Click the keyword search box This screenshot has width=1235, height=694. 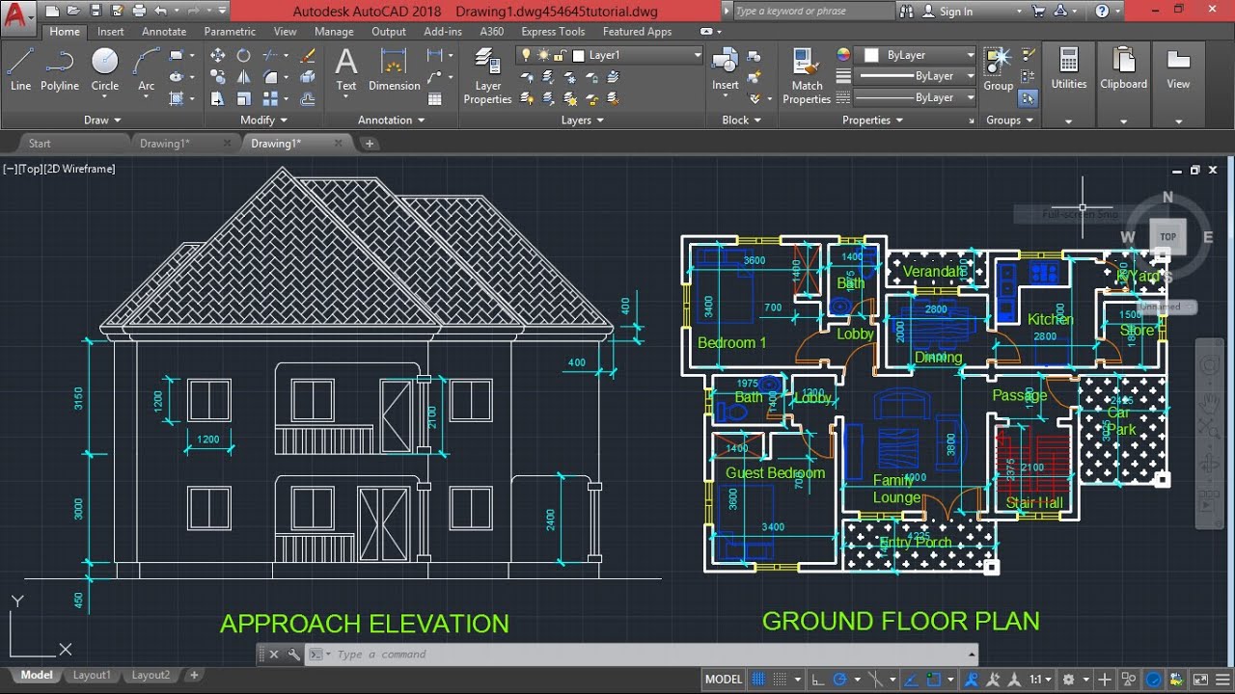pos(813,12)
